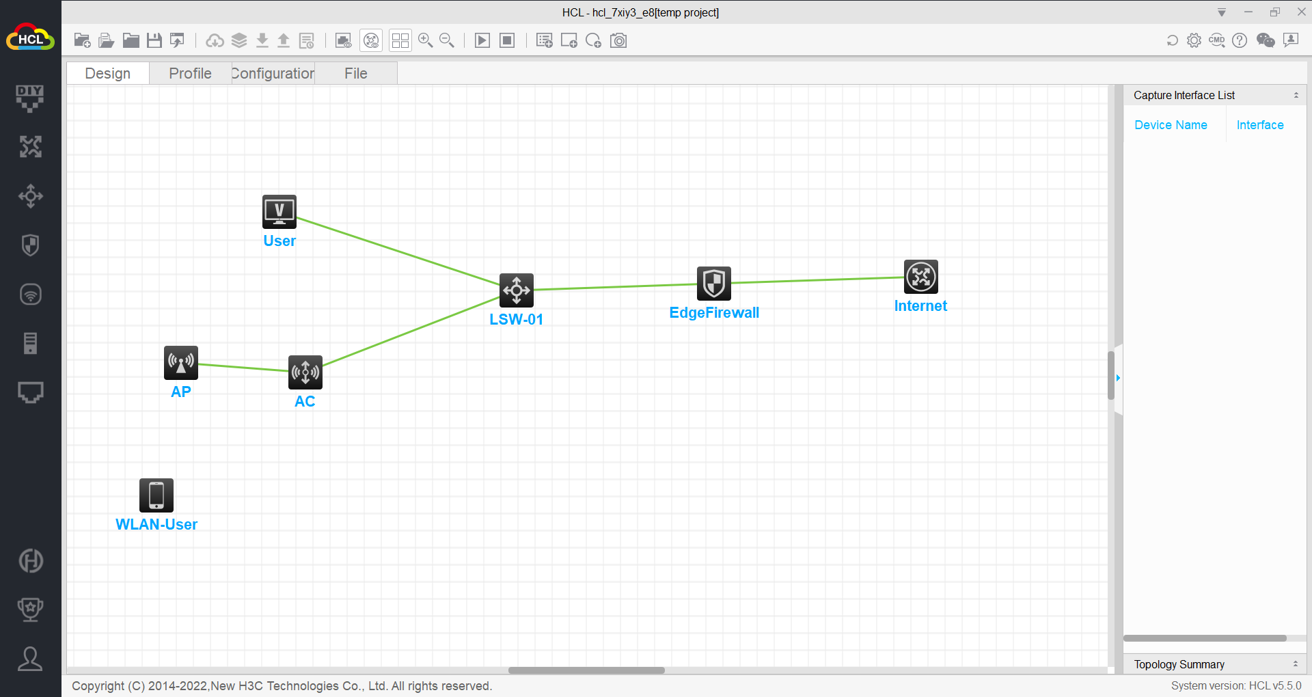The height and width of the screenshot is (697, 1312).
Task: Click the document with clock icon
Action: [307, 40]
